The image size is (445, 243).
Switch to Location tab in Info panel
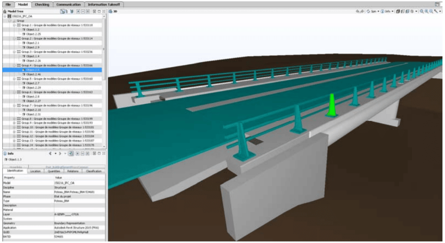click(x=35, y=171)
